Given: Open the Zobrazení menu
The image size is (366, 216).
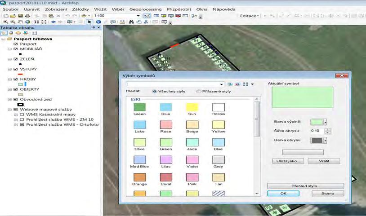Looking at the screenshot, I should (56, 9).
